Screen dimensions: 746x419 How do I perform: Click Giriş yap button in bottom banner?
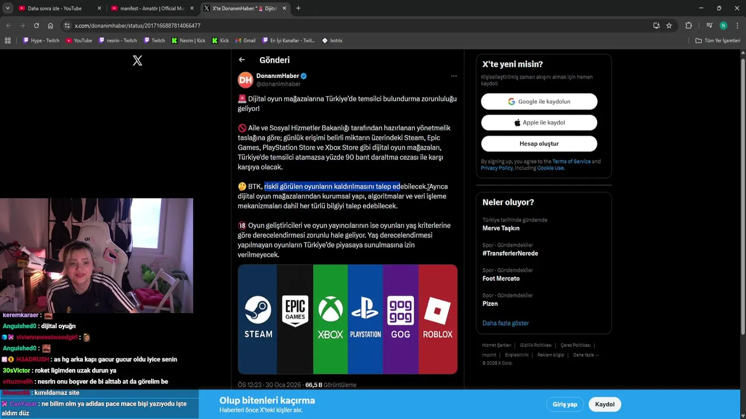pos(565,404)
